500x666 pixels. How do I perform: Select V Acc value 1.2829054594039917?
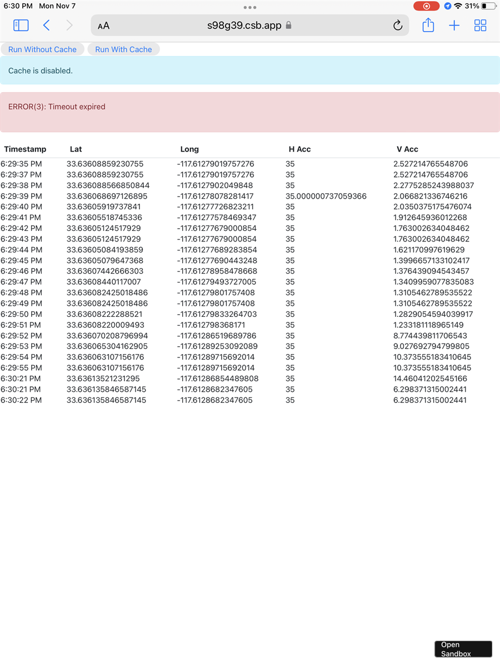click(x=433, y=314)
